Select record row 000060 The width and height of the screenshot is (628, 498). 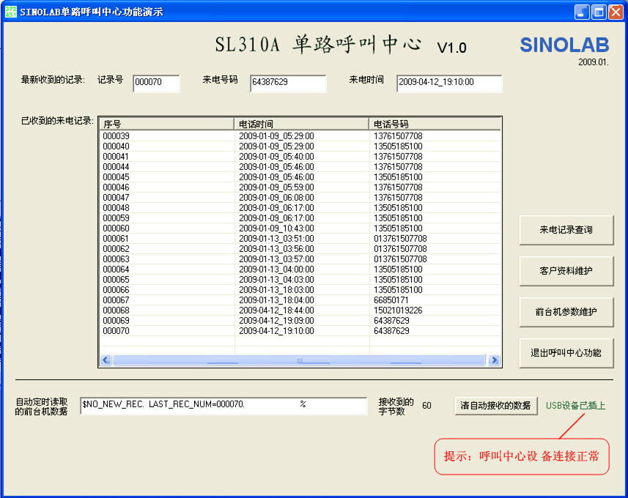300,228
